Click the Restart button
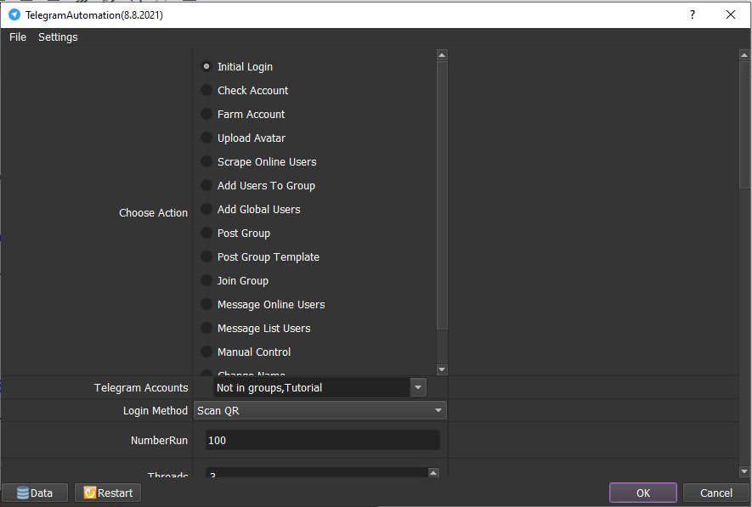The width and height of the screenshot is (752, 507). click(x=108, y=493)
